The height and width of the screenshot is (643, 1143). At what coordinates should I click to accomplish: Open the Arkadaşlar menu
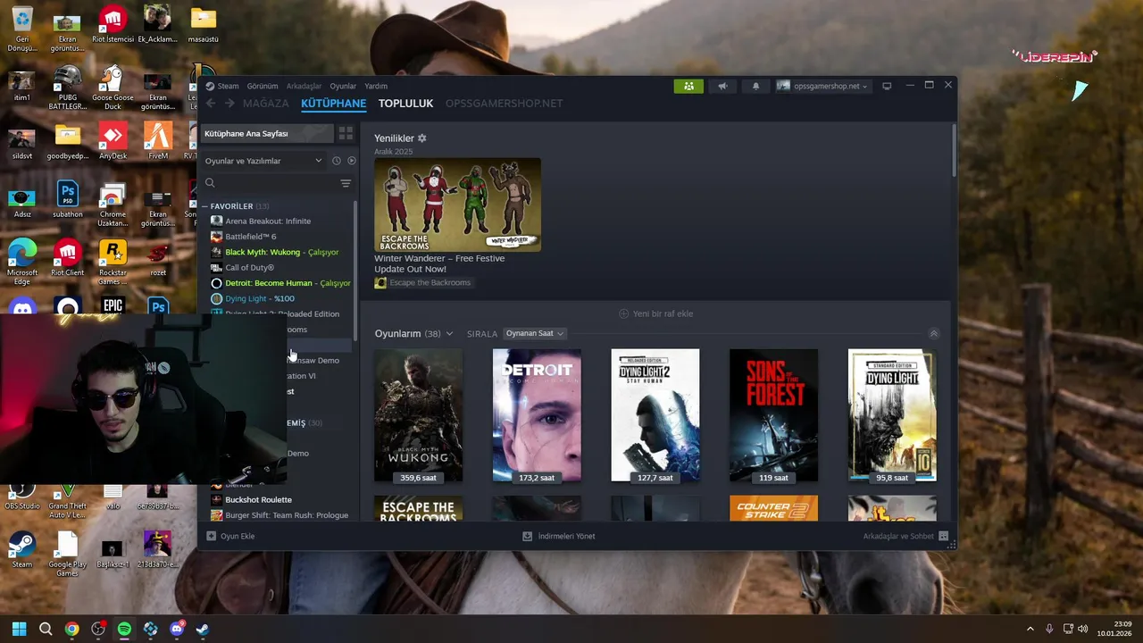tap(304, 86)
